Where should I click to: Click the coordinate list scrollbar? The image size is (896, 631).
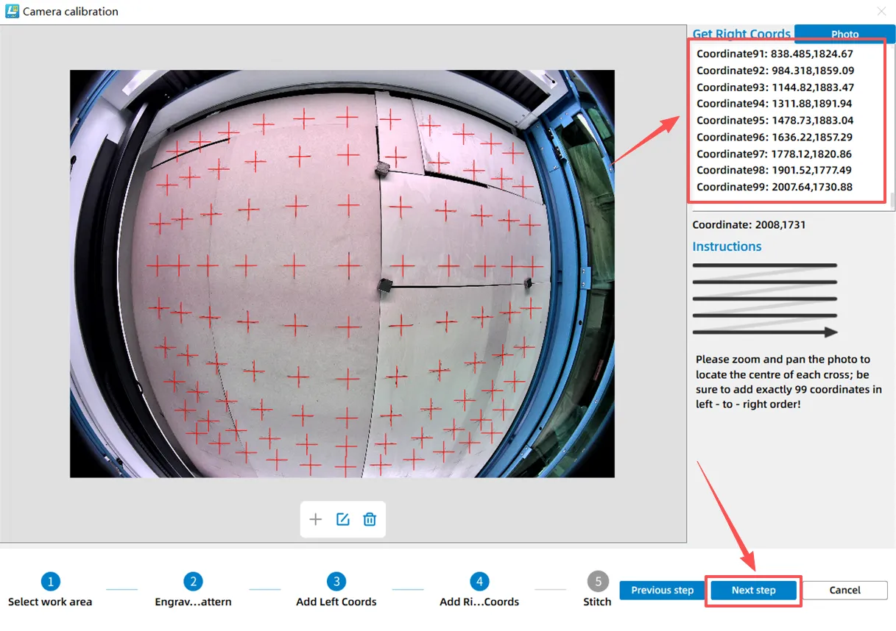tap(892, 200)
